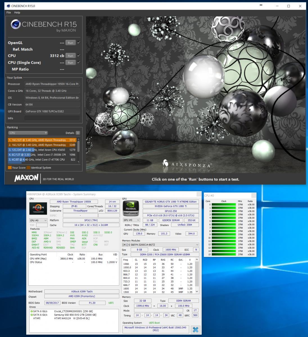Open the Ranking CPU dropdown
Image resolution: width=308 pixels, height=337 pixels.
click(x=28, y=133)
